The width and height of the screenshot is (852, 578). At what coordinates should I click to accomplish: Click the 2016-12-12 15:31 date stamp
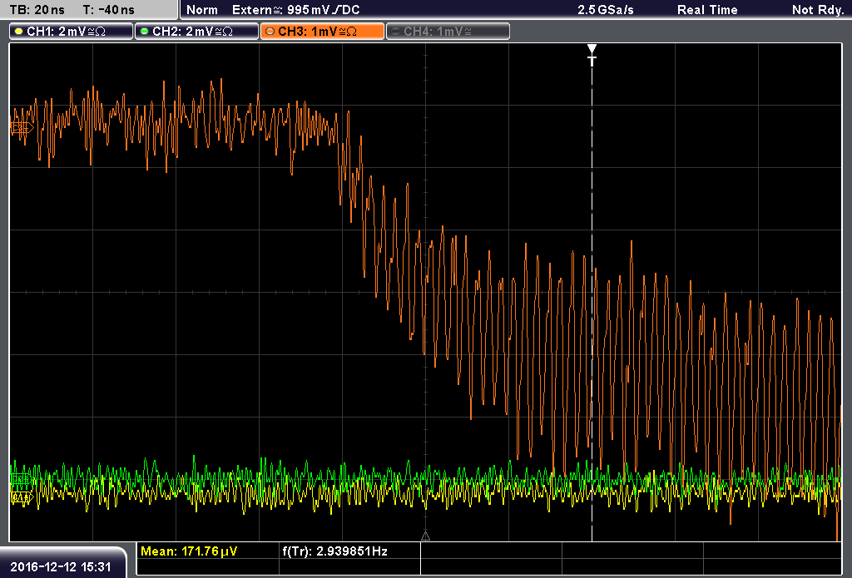pyautogui.click(x=60, y=566)
